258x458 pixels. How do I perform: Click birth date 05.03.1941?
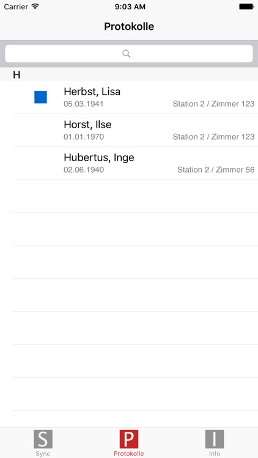point(84,104)
